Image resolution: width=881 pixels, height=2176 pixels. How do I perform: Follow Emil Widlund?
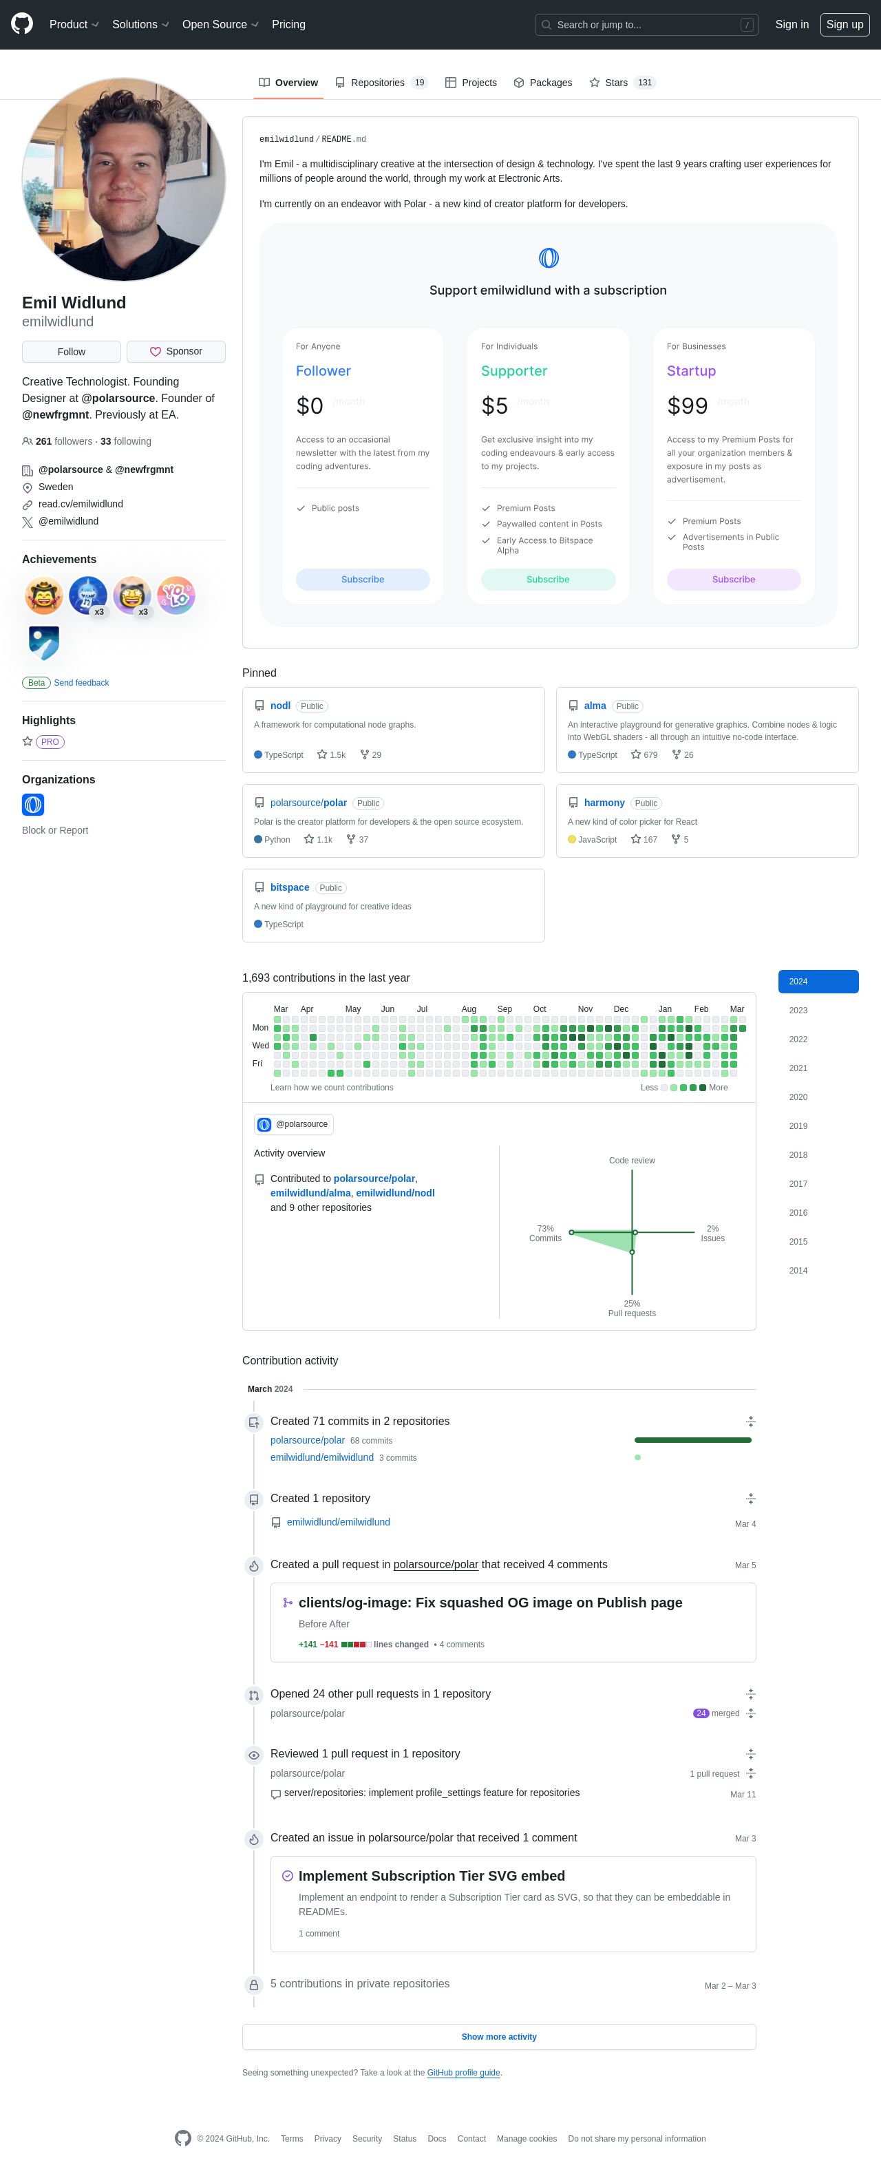pyautogui.click(x=71, y=351)
